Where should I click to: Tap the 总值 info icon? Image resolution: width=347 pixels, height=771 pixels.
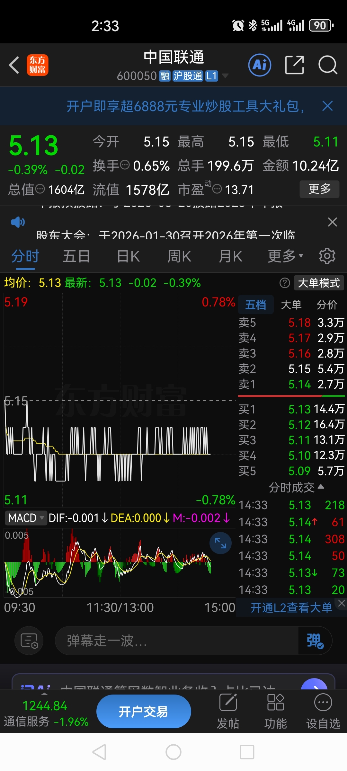[40, 189]
